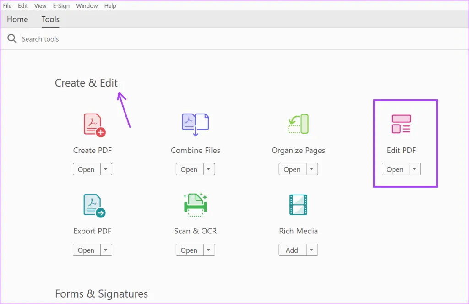Expand the Create PDF dropdown arrow
Viewport: 469px width, 304px height.
(x=106, y=169)
